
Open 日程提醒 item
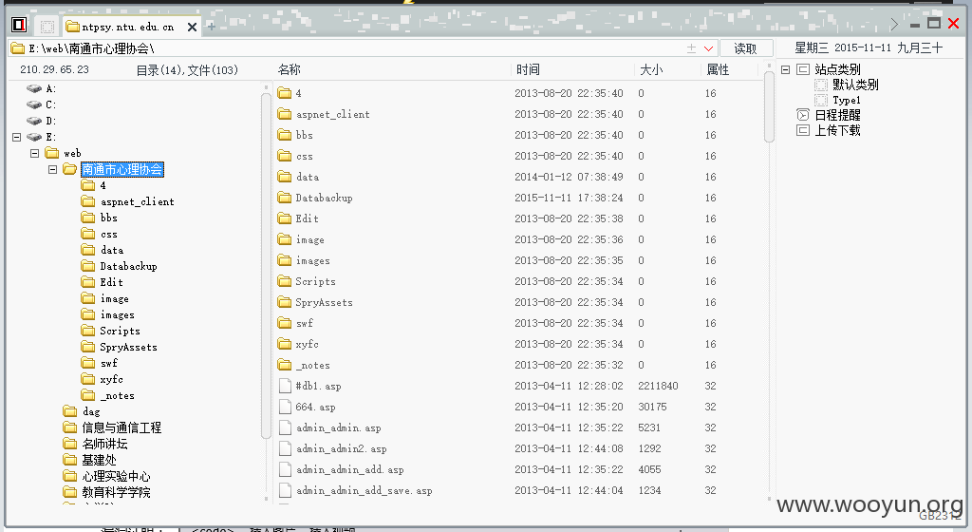pos(837,115)
